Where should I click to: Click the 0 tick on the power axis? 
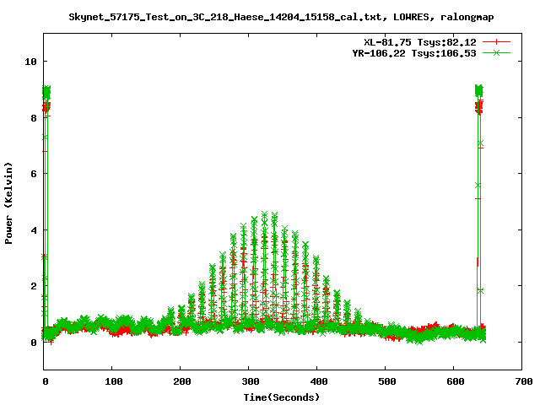pyautogui.click(x=34, y=343)
